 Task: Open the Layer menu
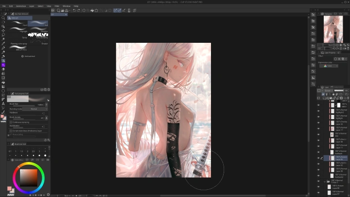[32, 6]
